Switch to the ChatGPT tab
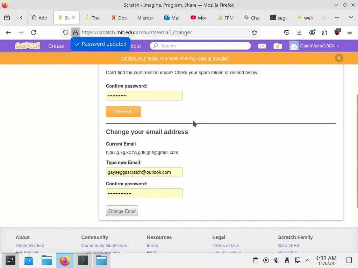Screen dimensions: 358x268 click(x=252, y=18)
